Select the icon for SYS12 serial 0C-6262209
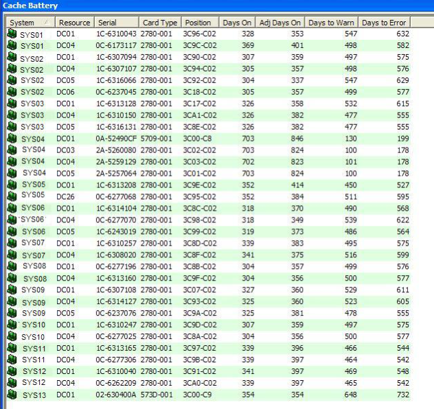The height and width of the screenshot is (409, 434). pos(12,382)
